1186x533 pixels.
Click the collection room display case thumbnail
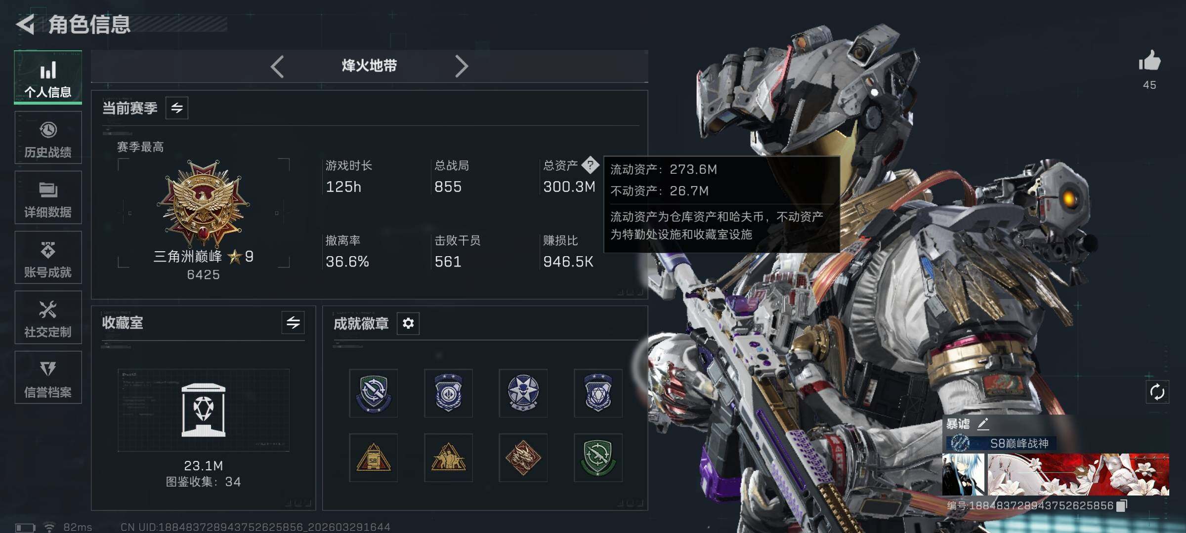(x=204, y=410)
